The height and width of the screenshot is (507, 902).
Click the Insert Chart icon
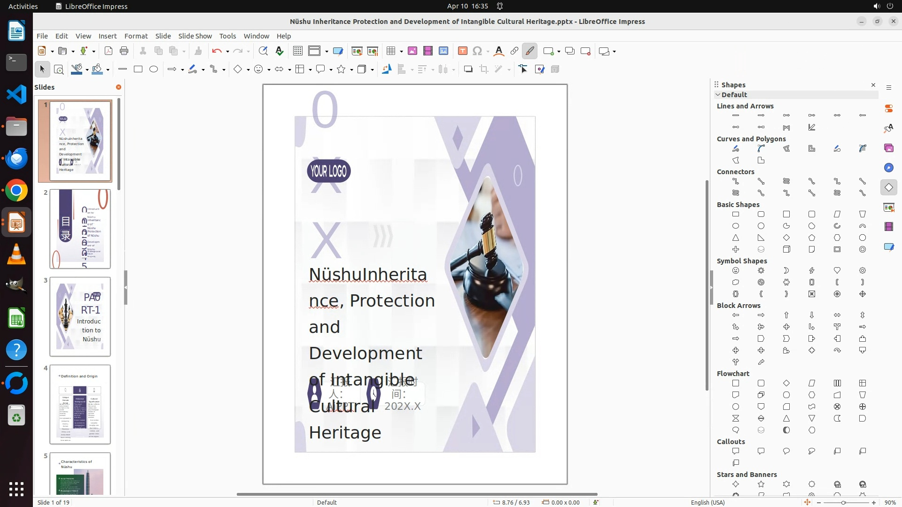point(443,51)
